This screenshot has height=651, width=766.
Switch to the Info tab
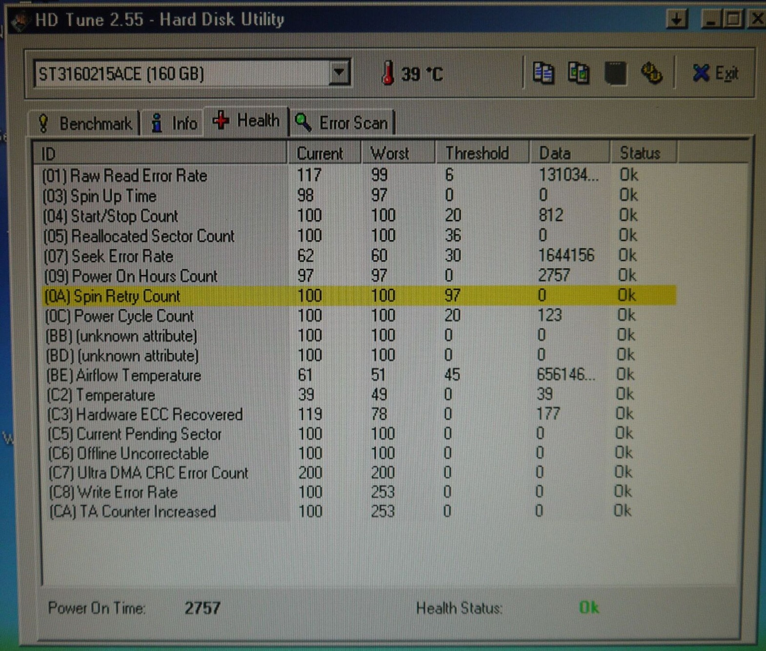pyautogui.click(x=175, y=123)
